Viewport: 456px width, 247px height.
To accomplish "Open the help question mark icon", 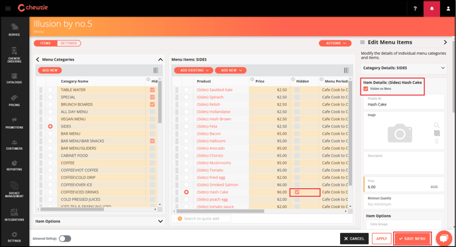I will (415, 9).
